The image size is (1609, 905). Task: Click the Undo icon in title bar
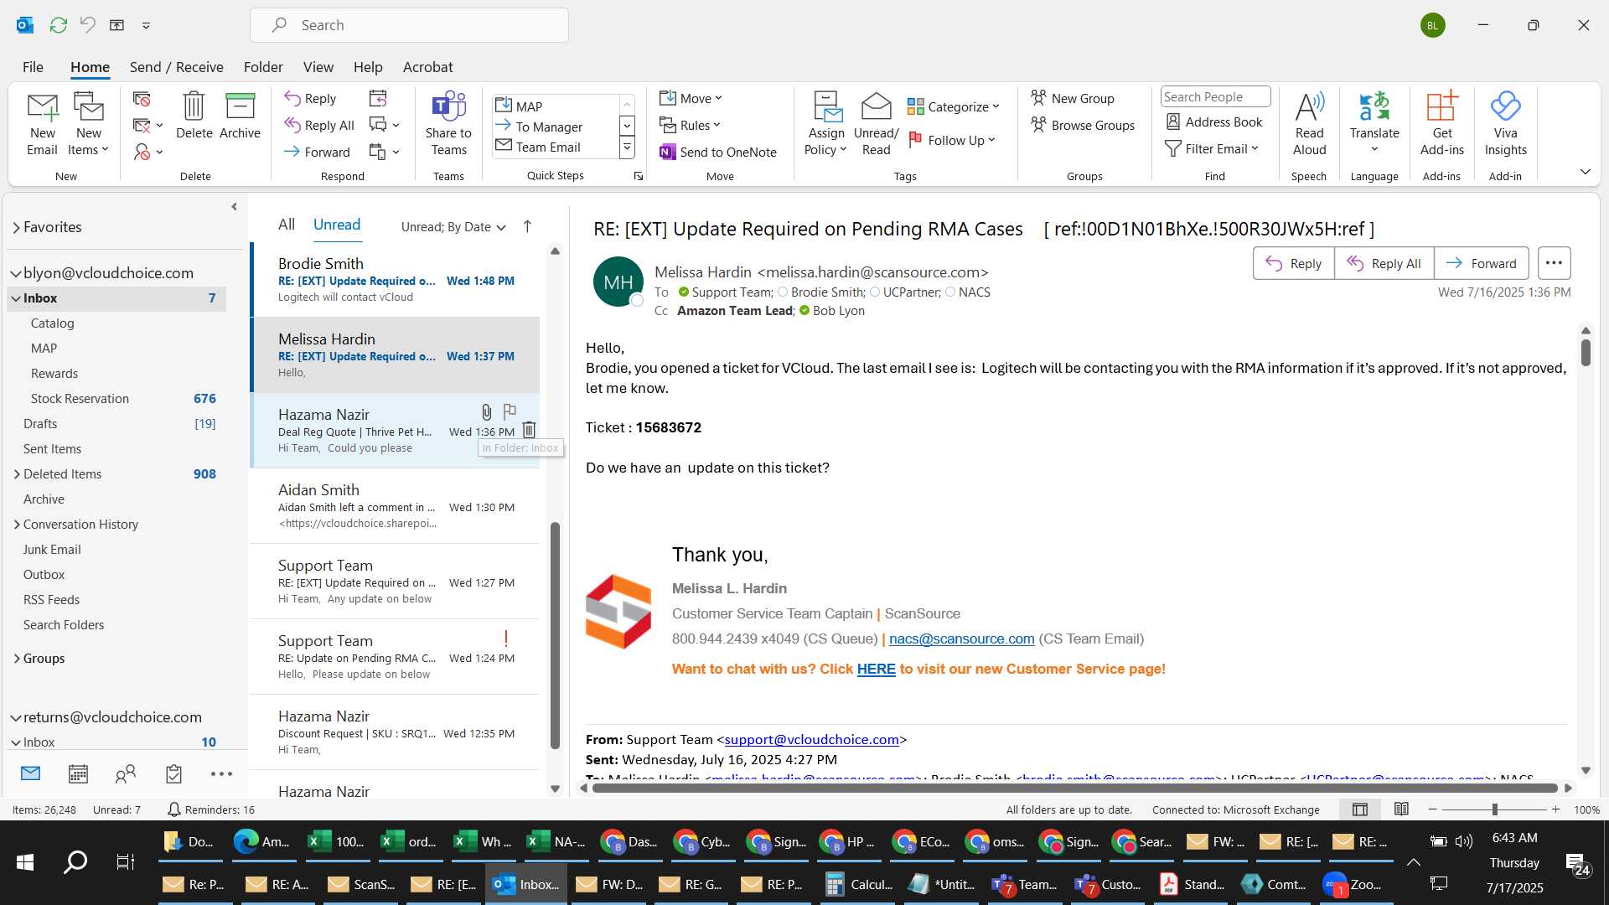point(87,25)
